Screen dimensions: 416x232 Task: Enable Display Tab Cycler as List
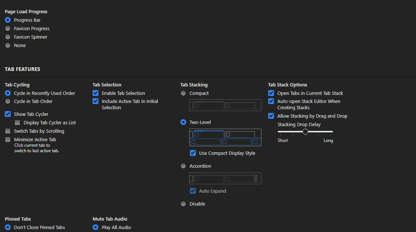click(17, 123)
